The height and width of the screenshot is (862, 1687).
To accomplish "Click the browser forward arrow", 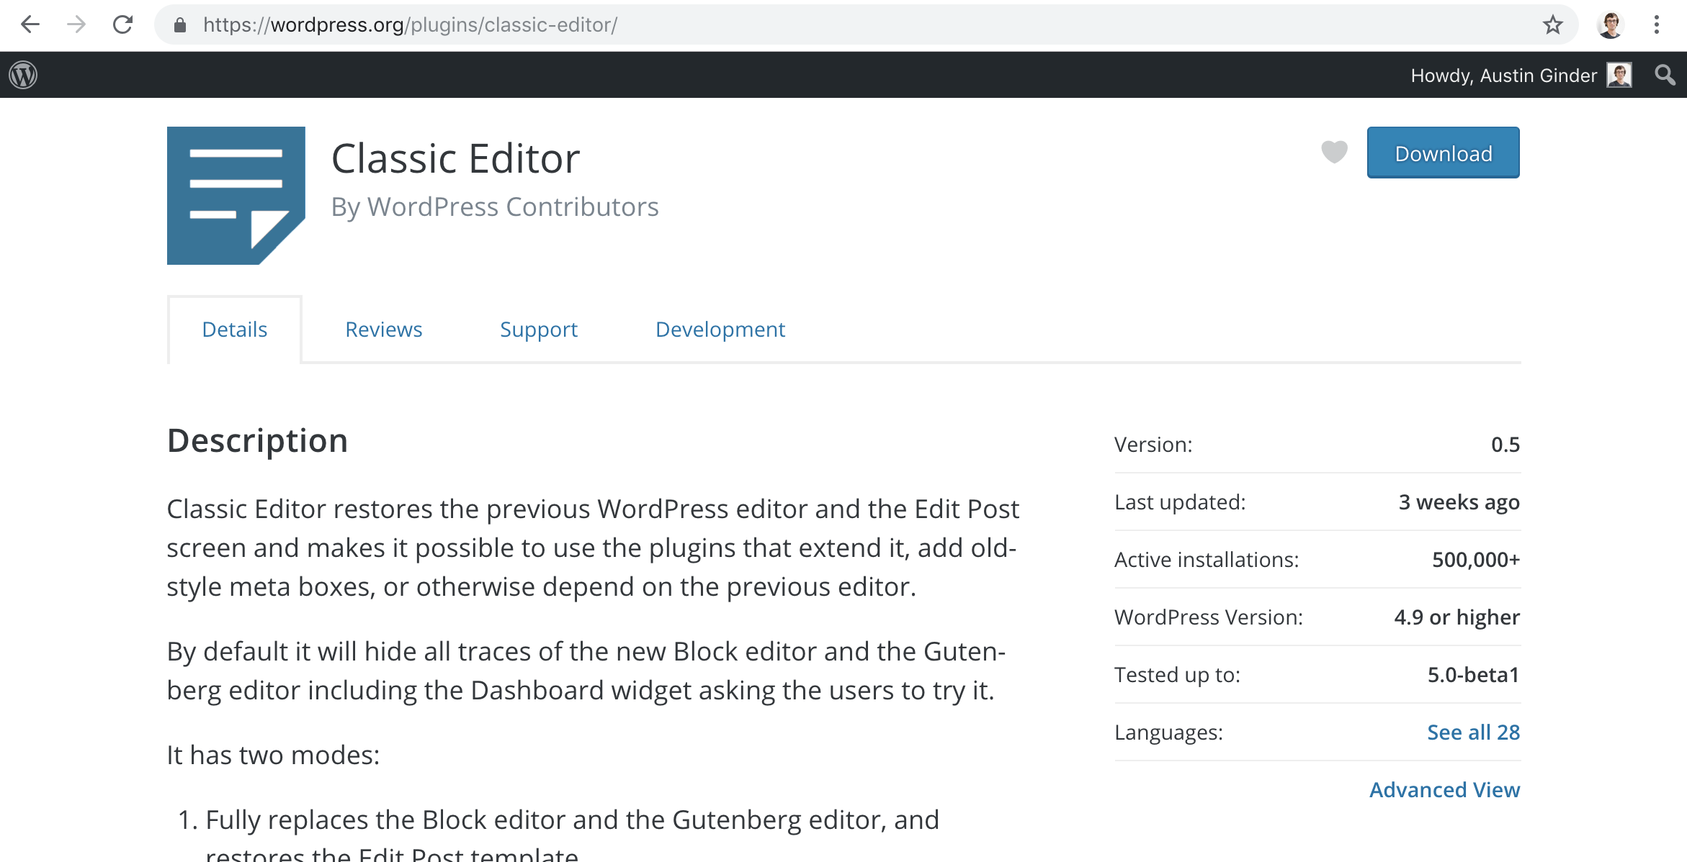I will point(76,24).
